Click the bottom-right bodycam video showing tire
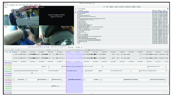The width and height of the screenshot is (173, 99). tap(56, 35)
